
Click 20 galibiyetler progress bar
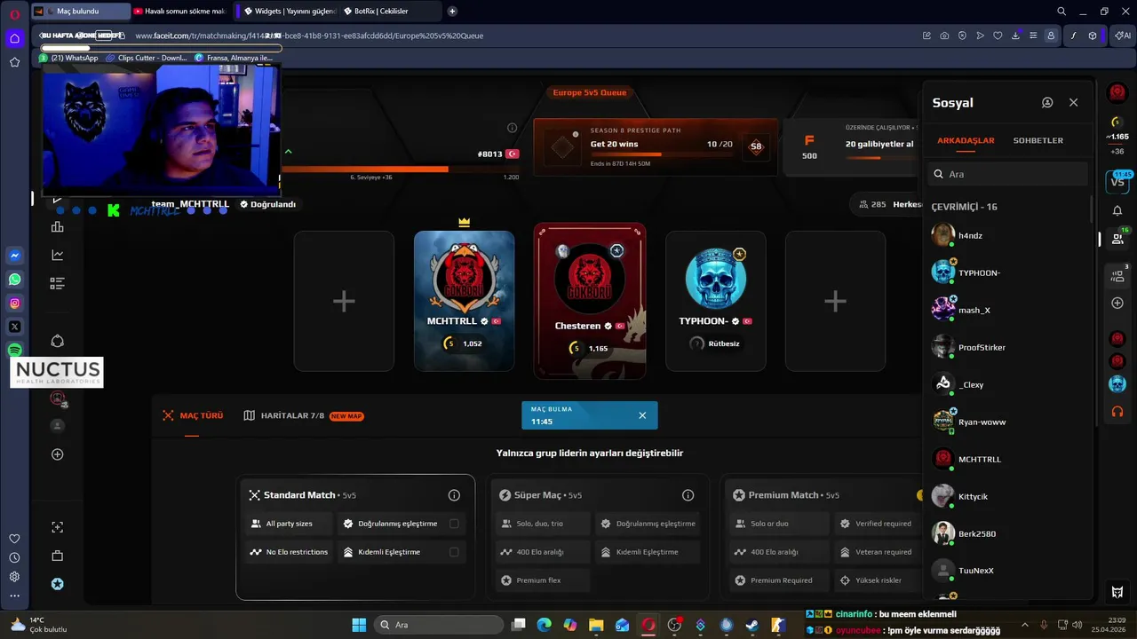pos(880,159)
